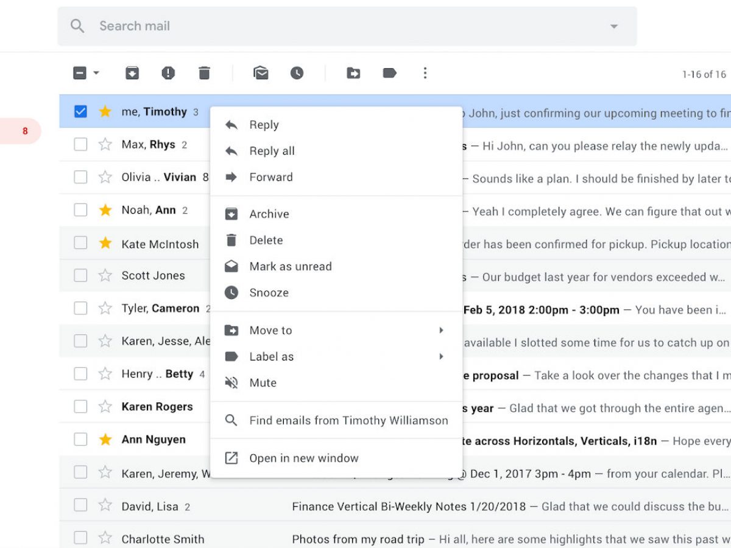
Task: Click the Mark as read envelope icon
Action: (x=261, y=74)
